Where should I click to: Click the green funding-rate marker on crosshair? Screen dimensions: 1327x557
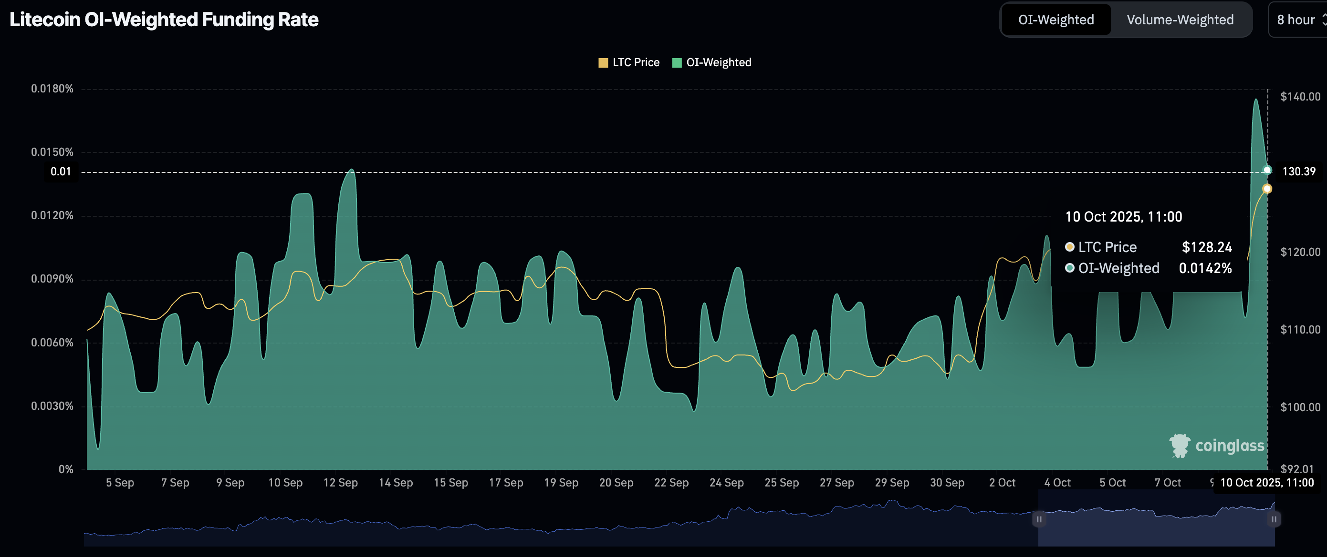click(1267, 170)
